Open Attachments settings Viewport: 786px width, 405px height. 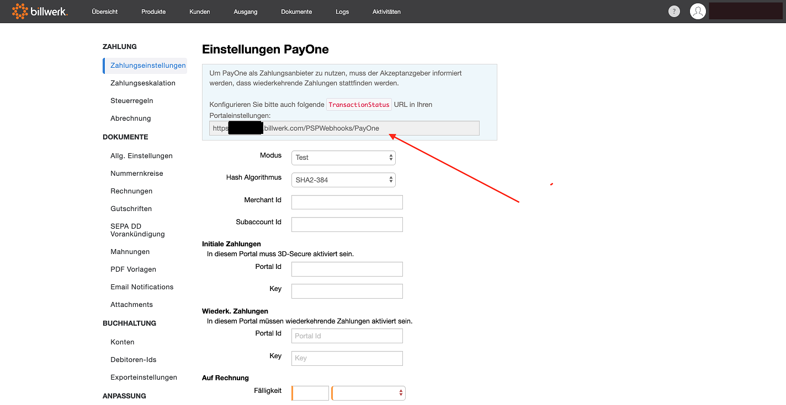(x=132, y=305)
